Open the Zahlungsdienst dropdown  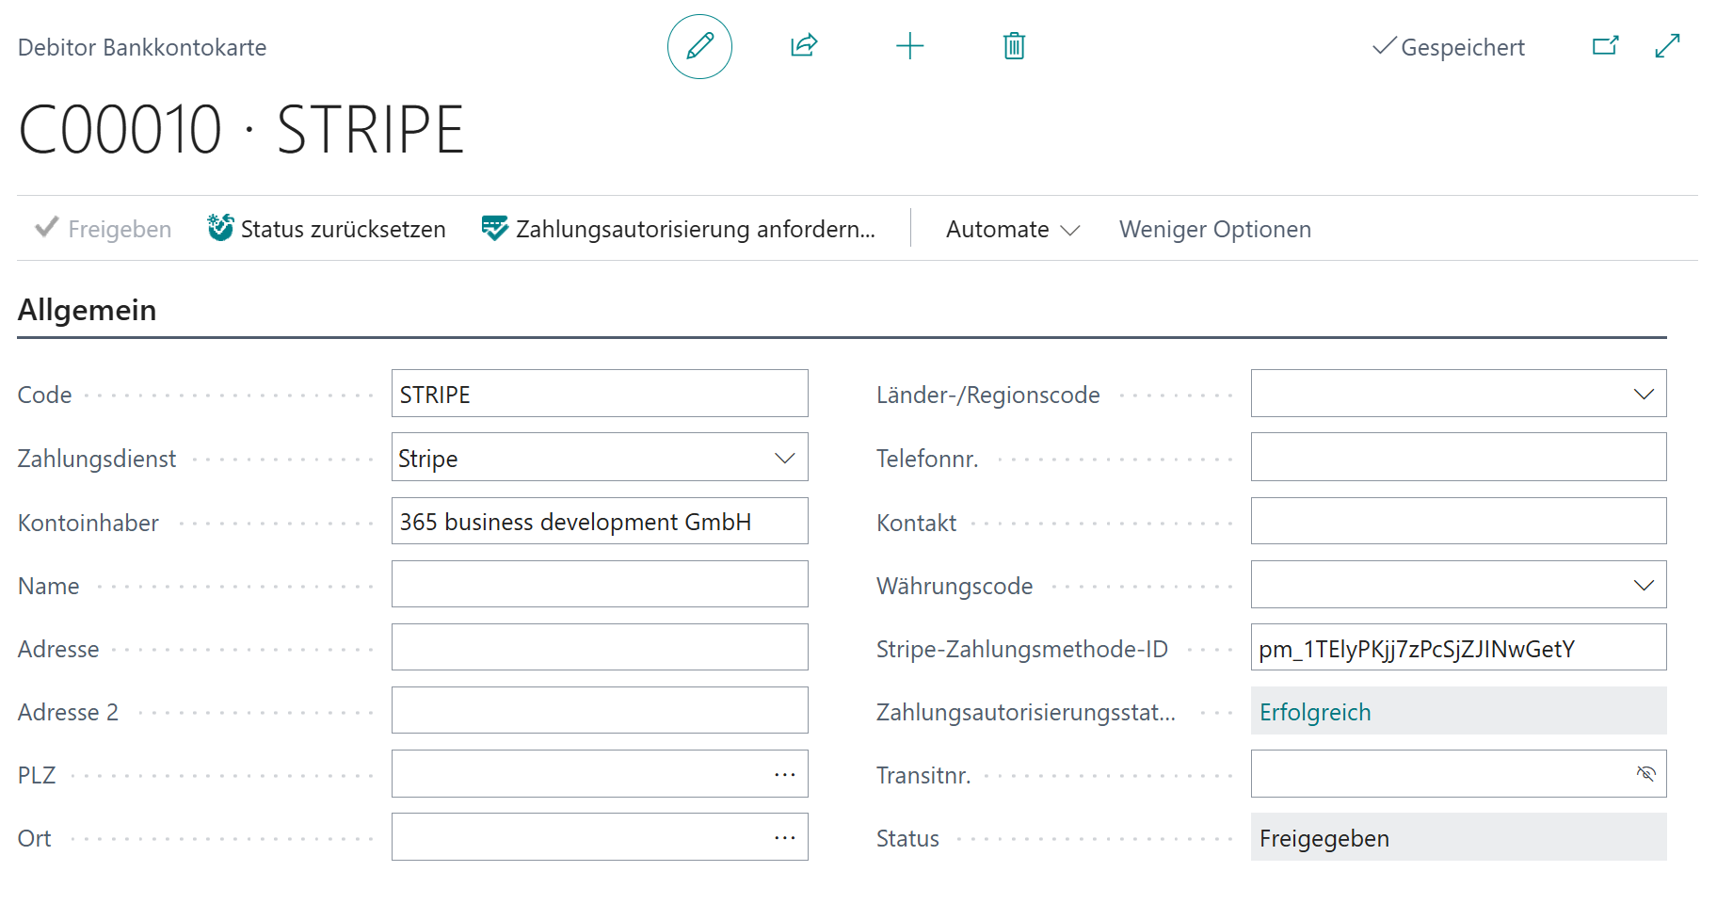point(784,459)
